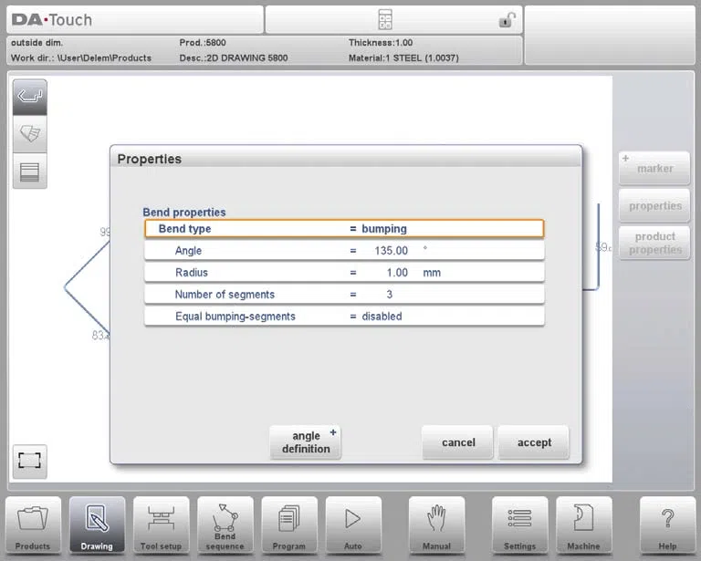The image size is (701, 561).
Task: Switch to Program mode
Action: (289, 525)
